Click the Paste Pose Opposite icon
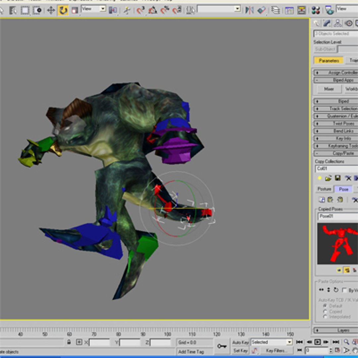 340,200
